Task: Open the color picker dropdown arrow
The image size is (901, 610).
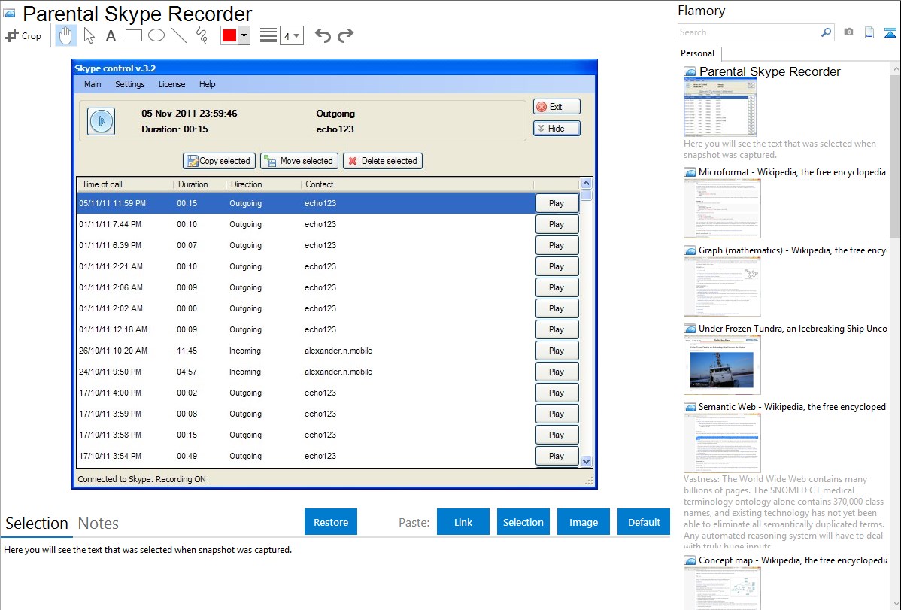Action: click(244, 35)
